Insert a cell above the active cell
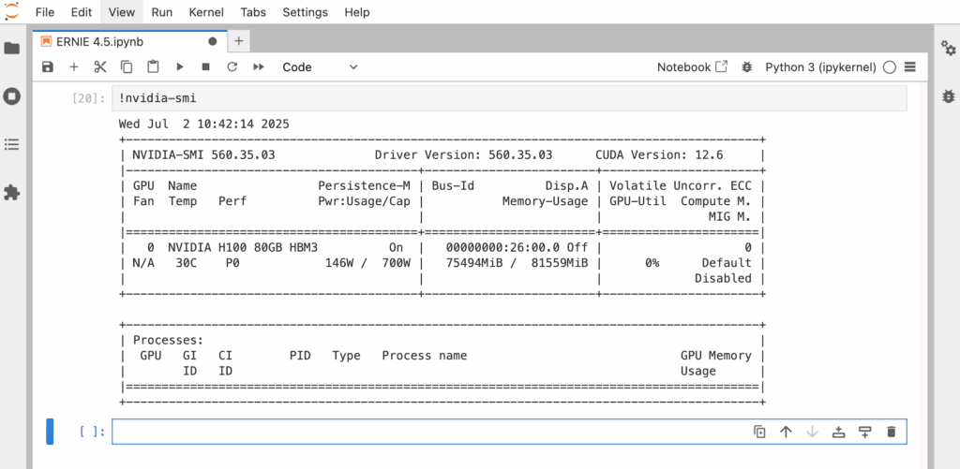This screenshot has width=960, height=469. click(838, 432)
